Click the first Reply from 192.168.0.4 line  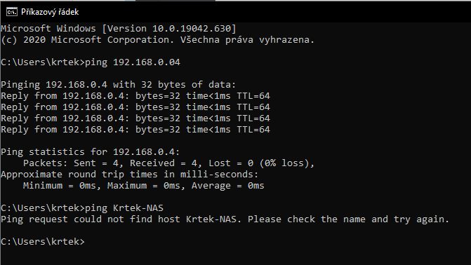(135, 96)
